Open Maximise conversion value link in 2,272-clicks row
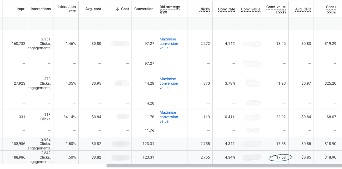Viewport: 342px width, 169px height. tap(169, 44)
